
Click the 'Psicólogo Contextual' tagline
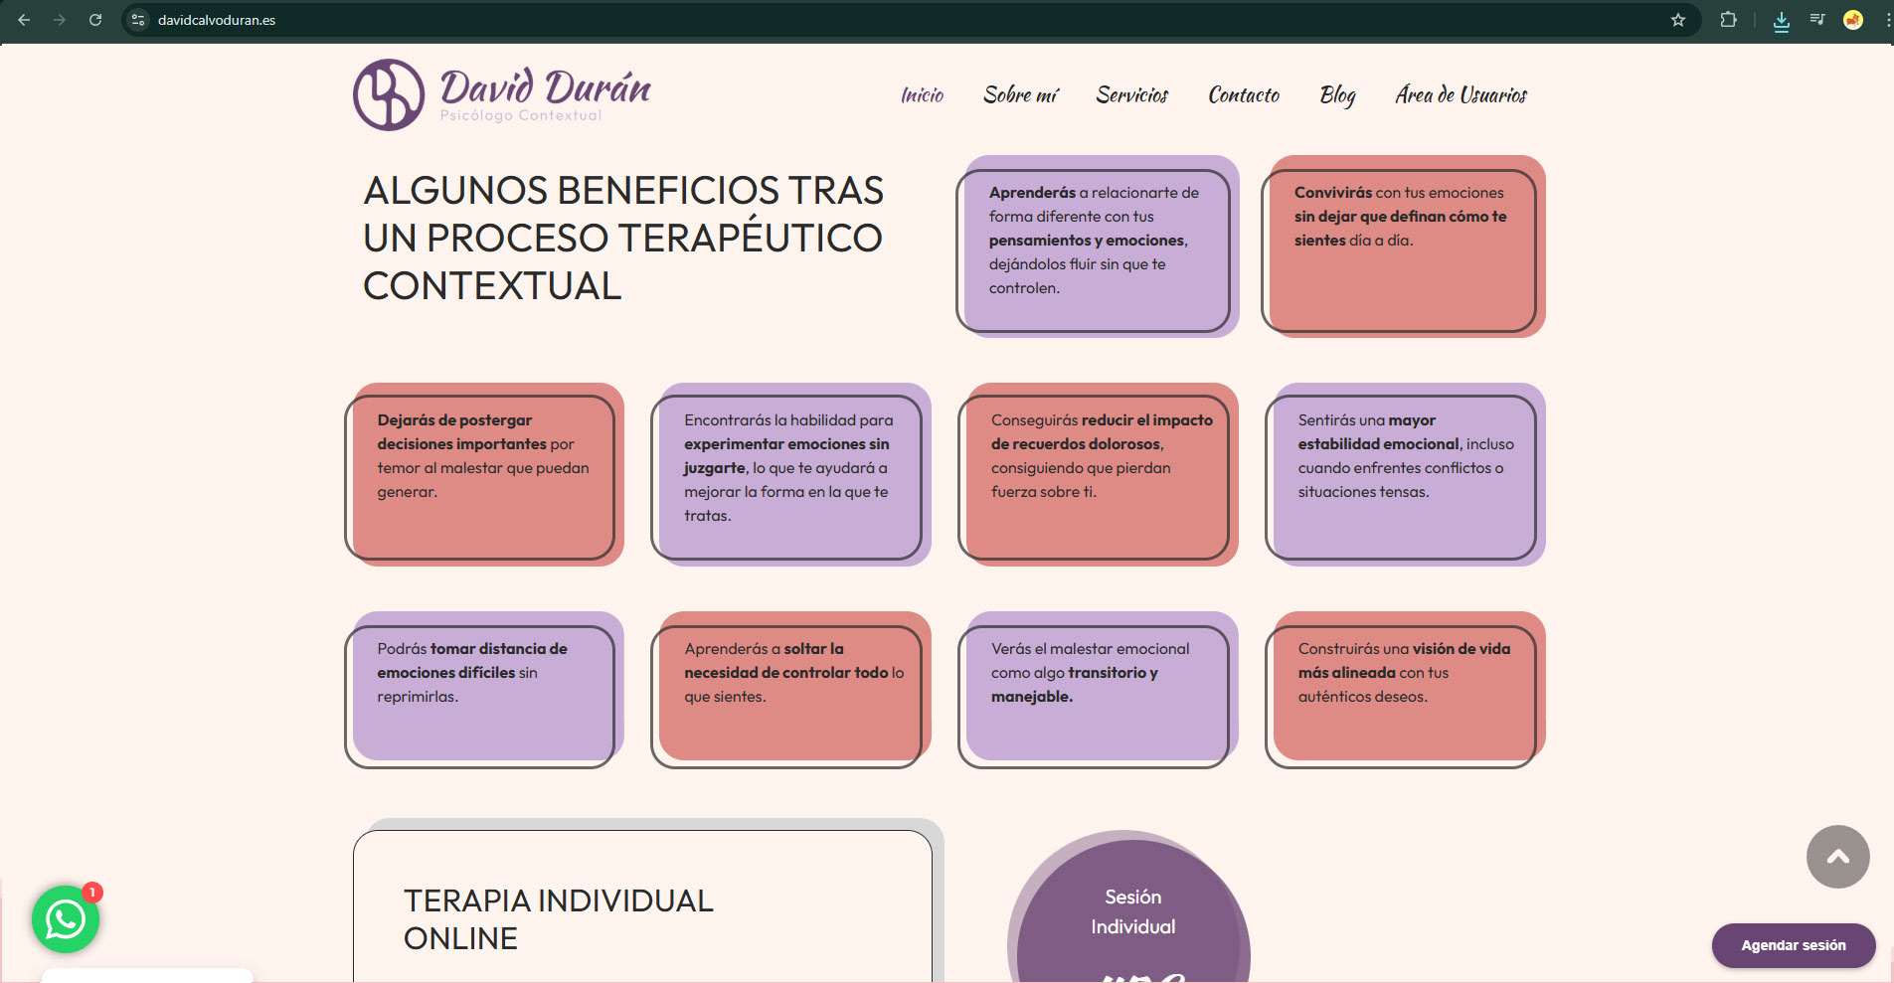tap(521, 115)
